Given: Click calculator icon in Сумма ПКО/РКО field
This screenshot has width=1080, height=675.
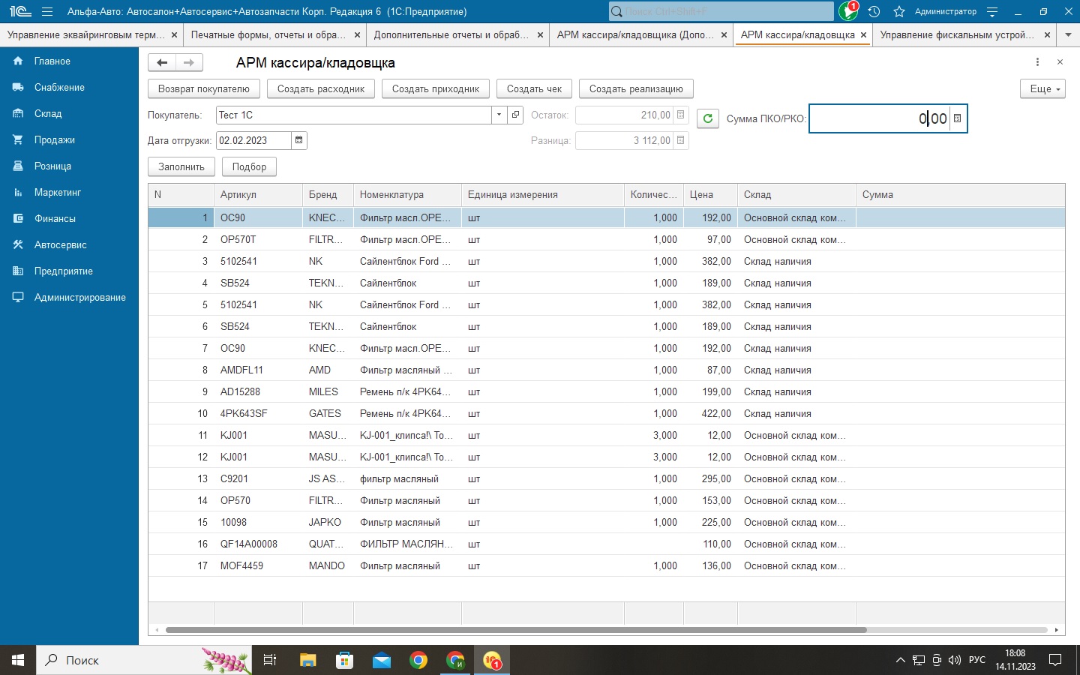Looking at the screenshot, I should (x=957, y=118).
